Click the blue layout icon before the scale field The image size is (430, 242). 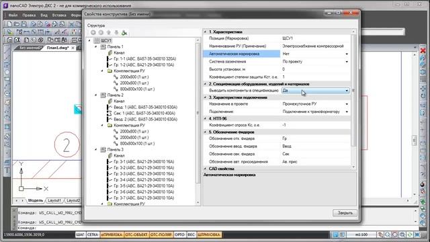click(x=335, y=235)
